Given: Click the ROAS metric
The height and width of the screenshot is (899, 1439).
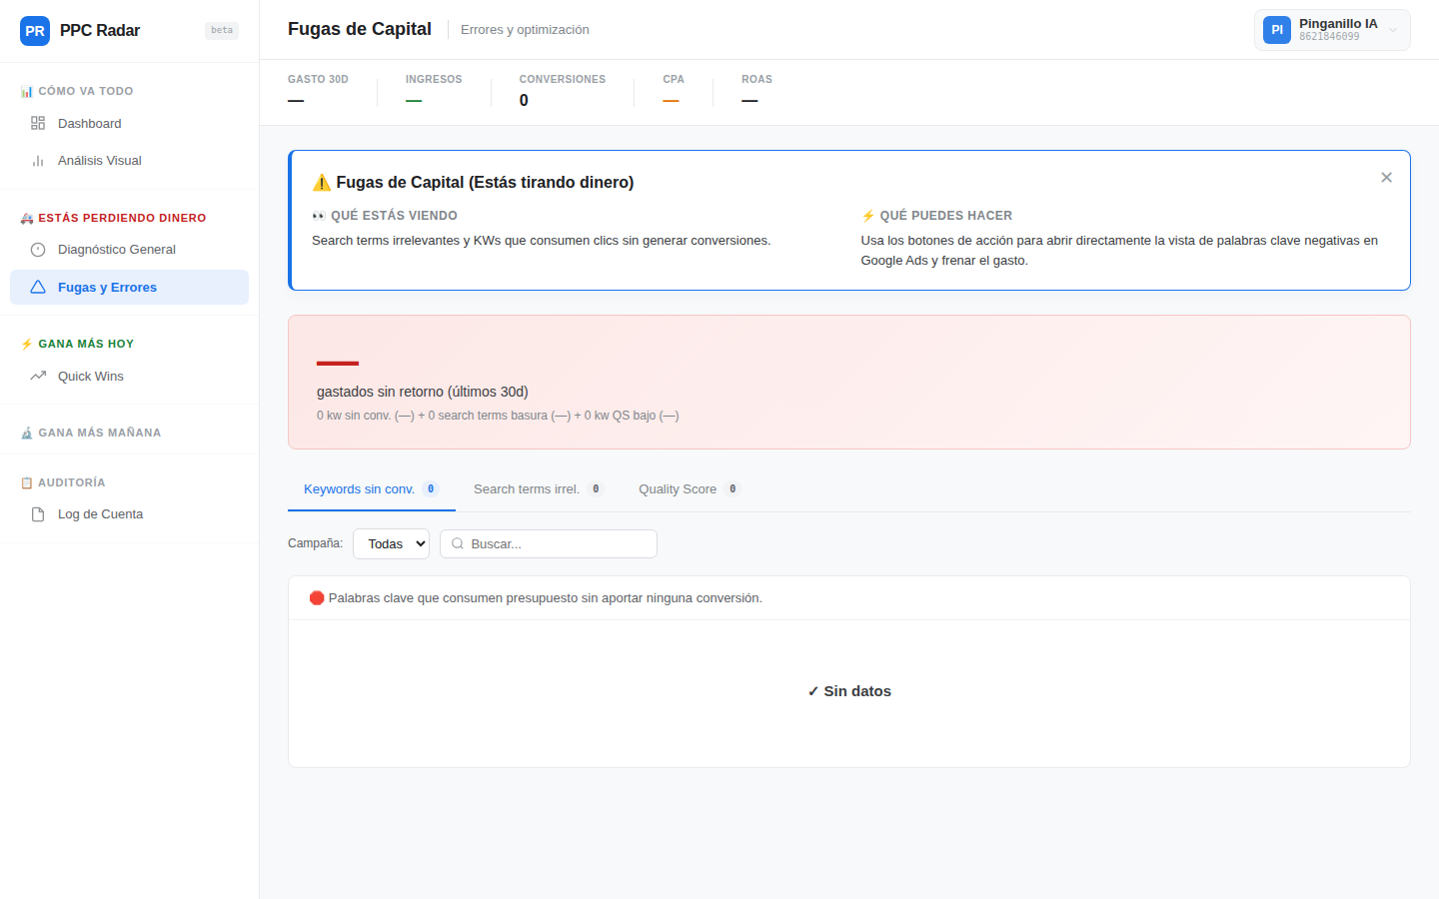Looking at the screenshot, I should [x=756, y=91].
